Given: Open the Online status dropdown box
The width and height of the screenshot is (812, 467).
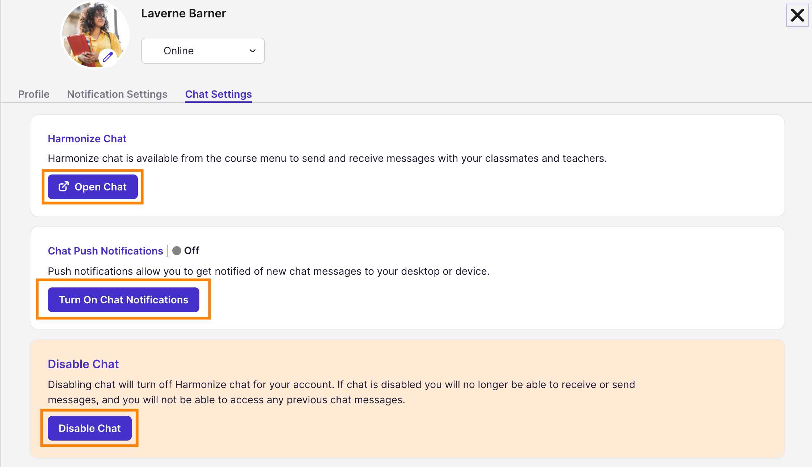Looking at the screenshot, I should coord(203,51).
